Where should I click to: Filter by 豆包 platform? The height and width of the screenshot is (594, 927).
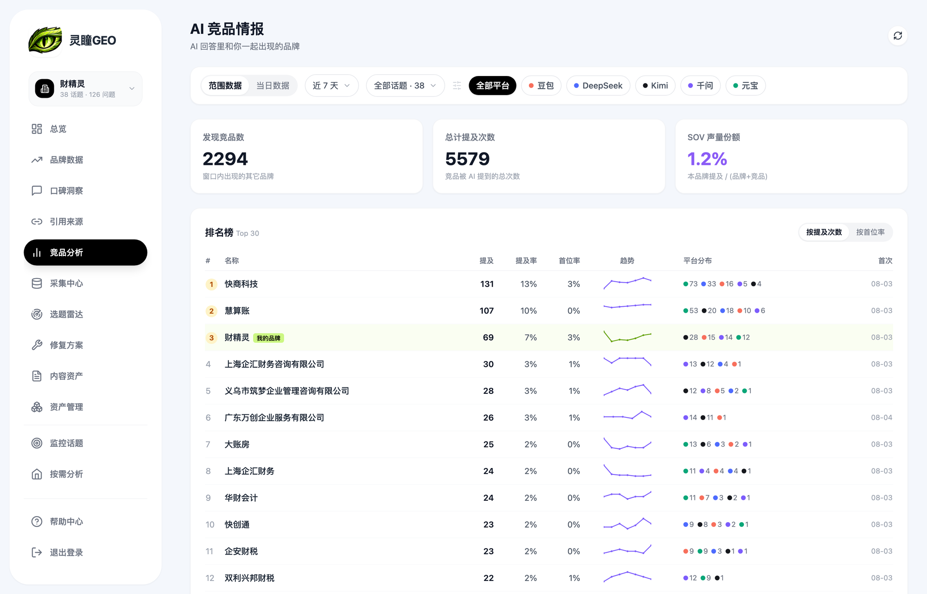coord(541,86)
